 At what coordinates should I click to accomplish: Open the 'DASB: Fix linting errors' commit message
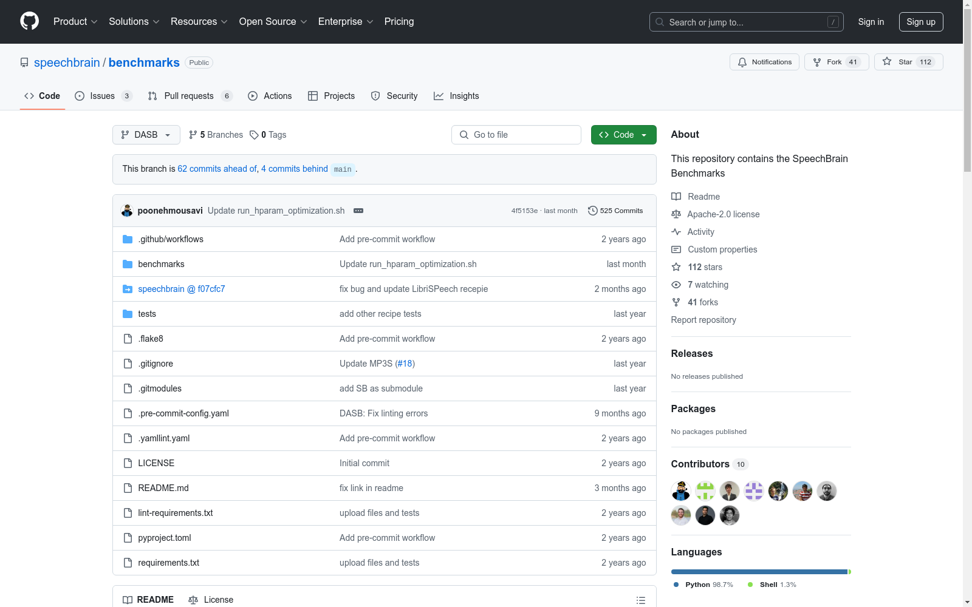coord(383,413)
